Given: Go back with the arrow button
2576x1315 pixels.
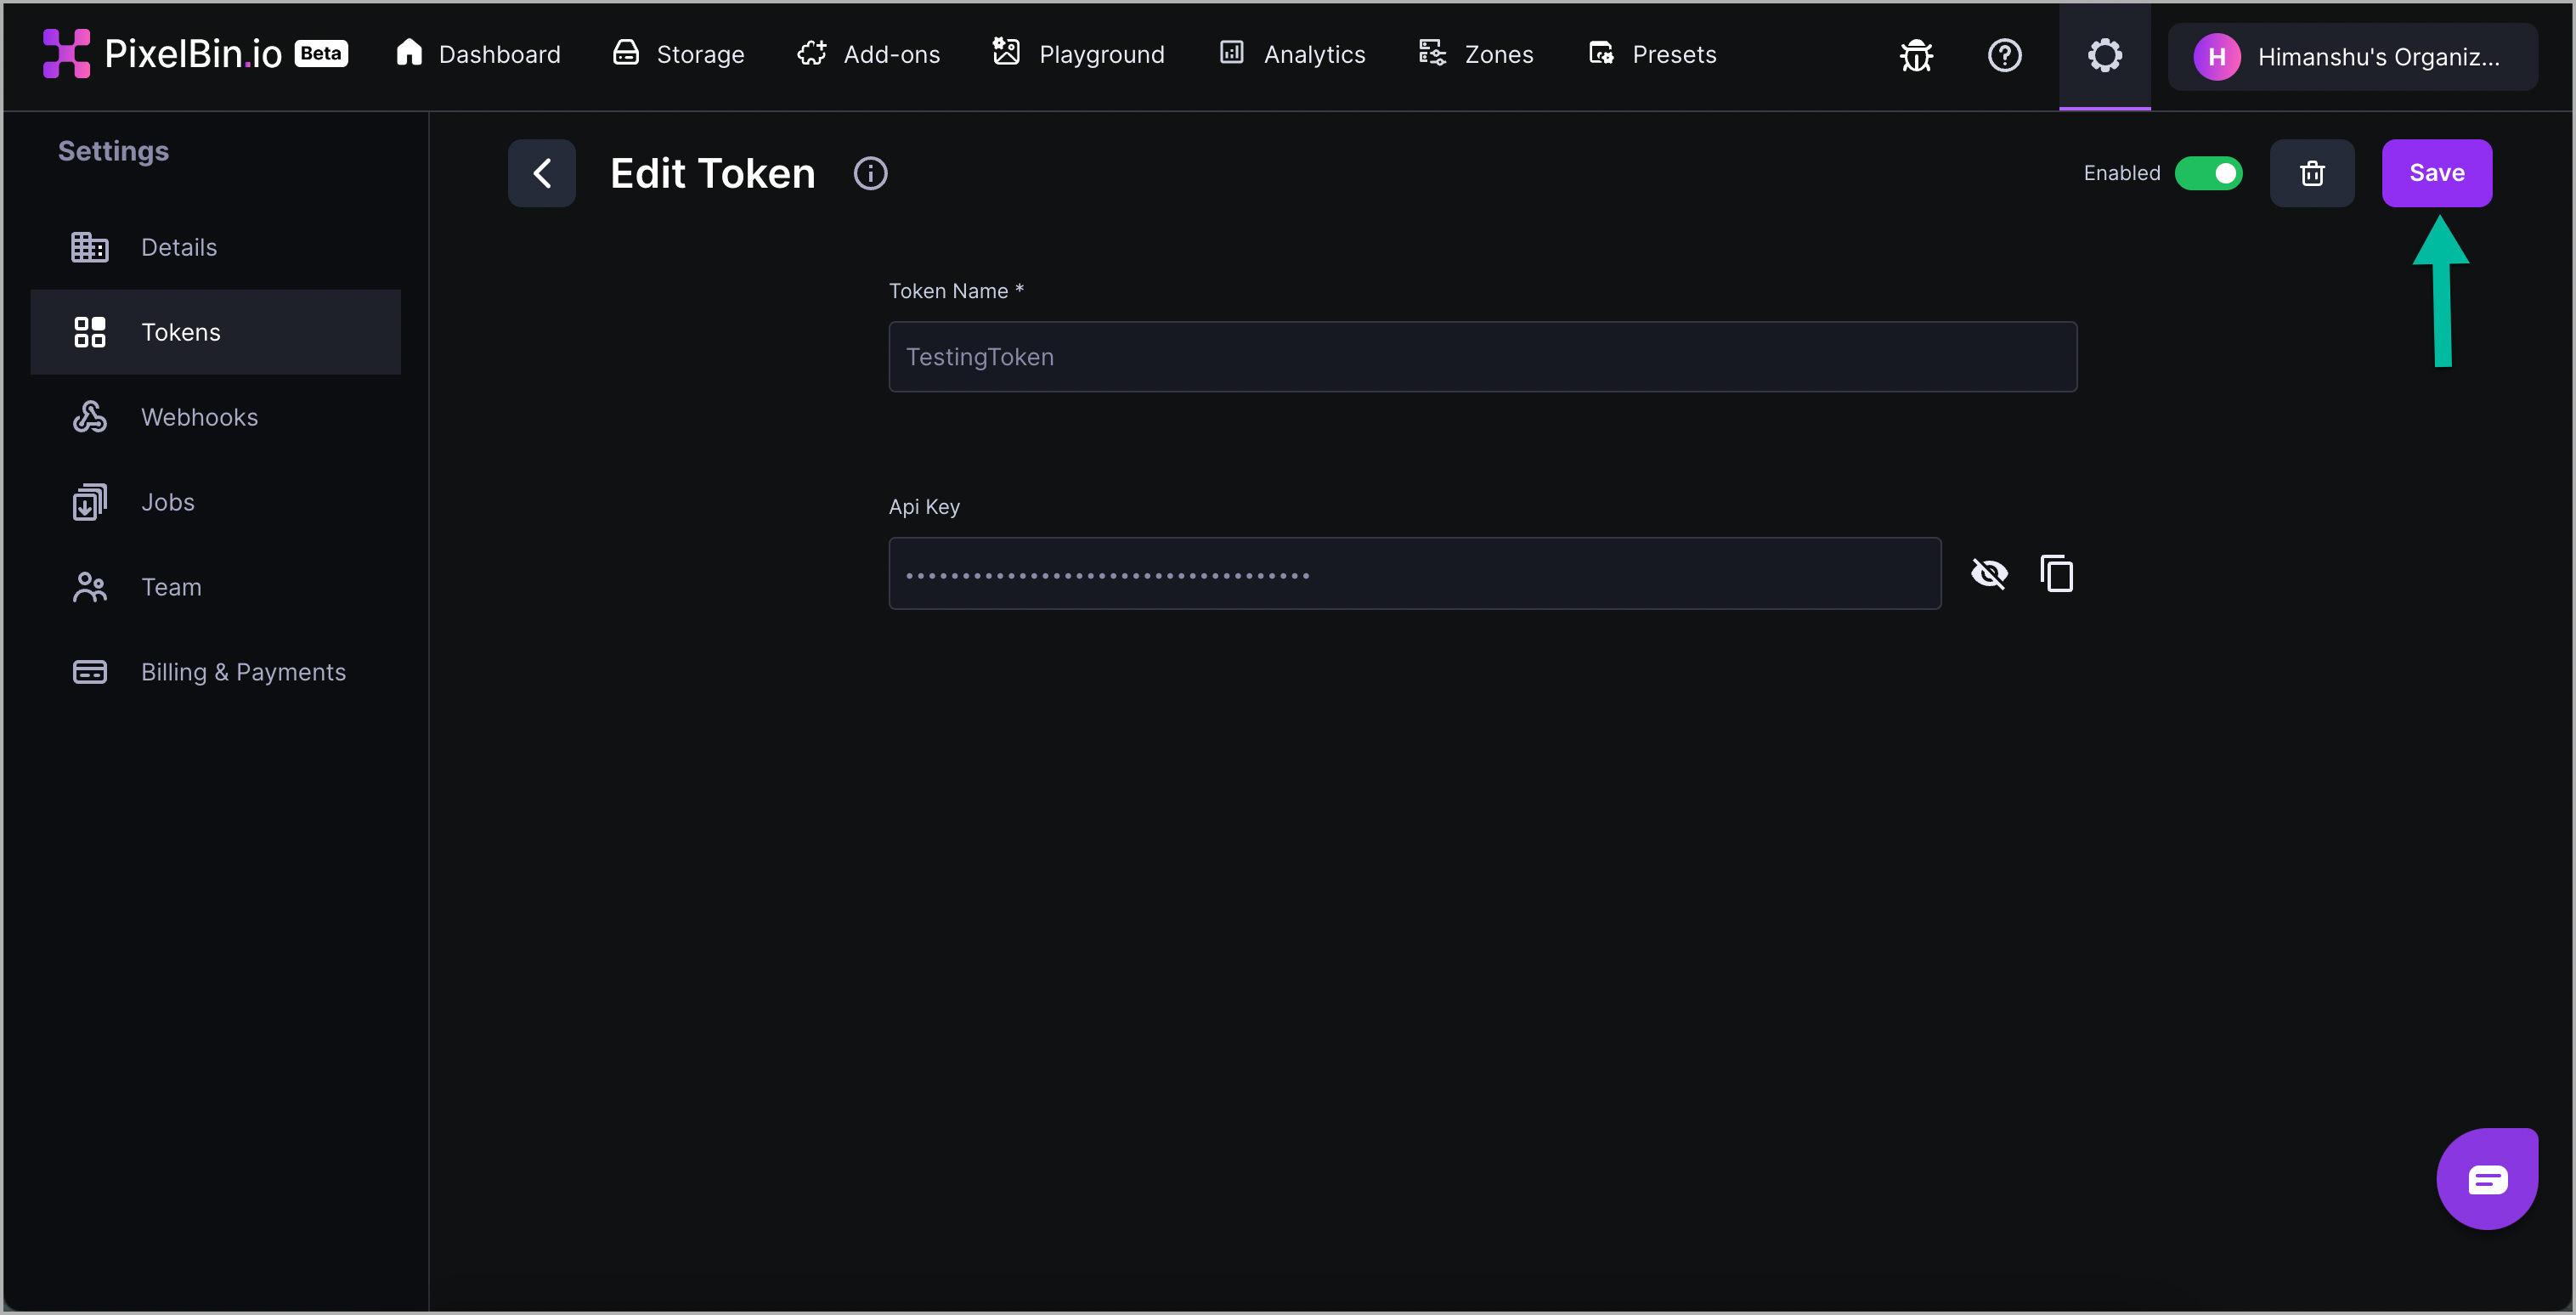Looking at the screenshot, I should (x=542, y=173).
